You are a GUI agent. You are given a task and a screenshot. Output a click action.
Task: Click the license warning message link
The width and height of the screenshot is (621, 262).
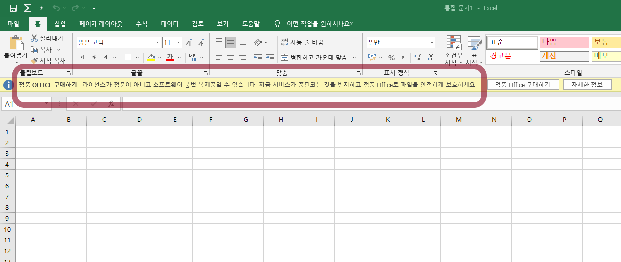pos(279,85)
